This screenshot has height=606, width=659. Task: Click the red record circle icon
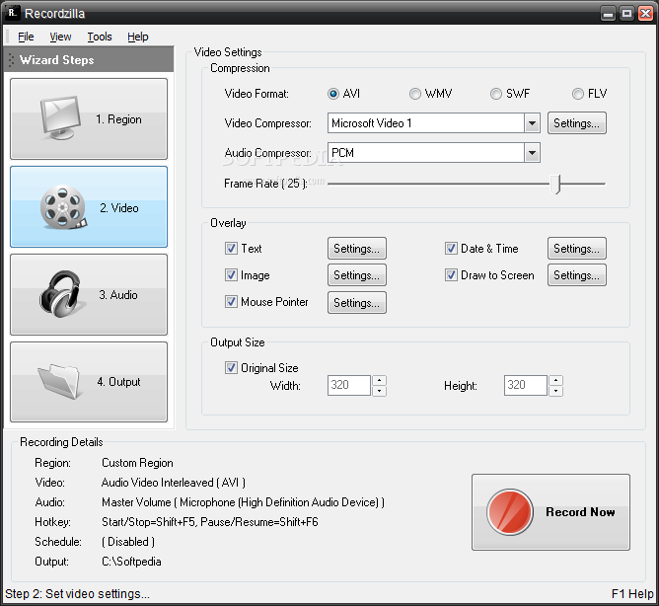point(510,512)
